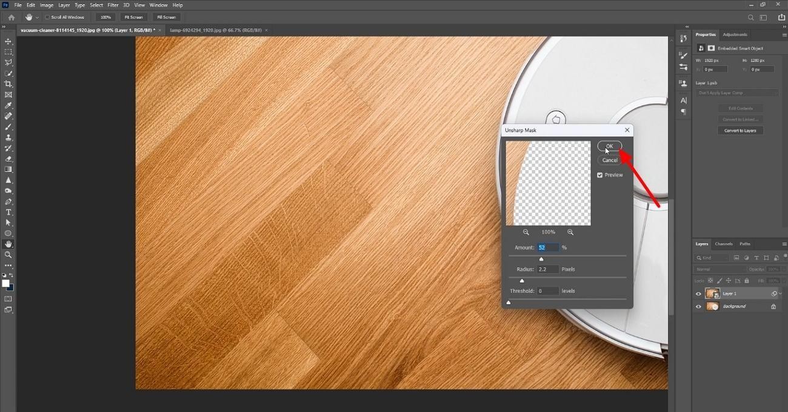The image size is (788, 412).
Task: Select the Lasso tool
Action: pyautogui.click(x=8, y=62)
